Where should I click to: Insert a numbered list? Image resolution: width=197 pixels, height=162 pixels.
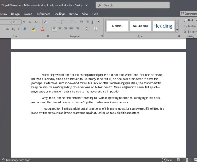63,22
